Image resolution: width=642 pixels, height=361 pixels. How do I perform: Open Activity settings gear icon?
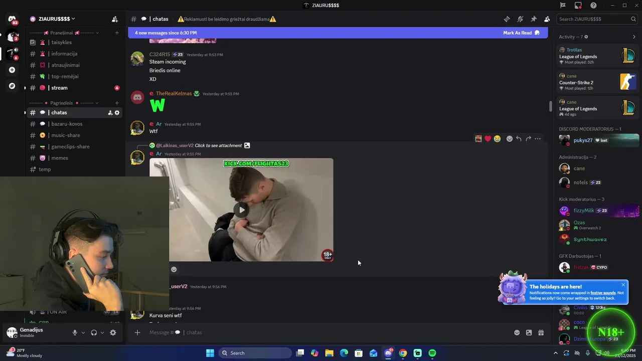point(586,37)
